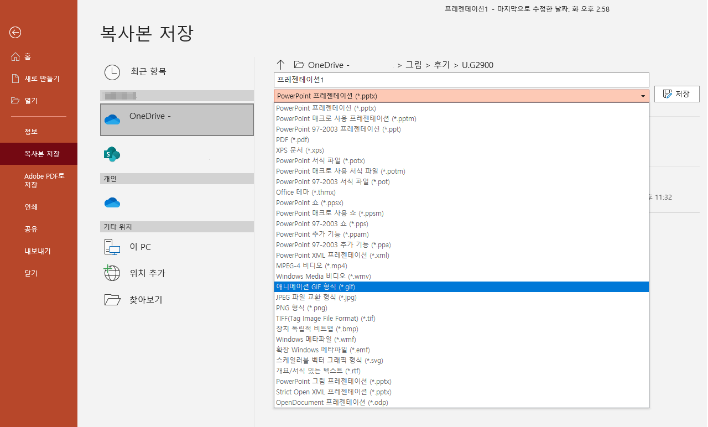Open the Open (열기) page
This screenshot has width=708, height=427.
coord(39,101)
